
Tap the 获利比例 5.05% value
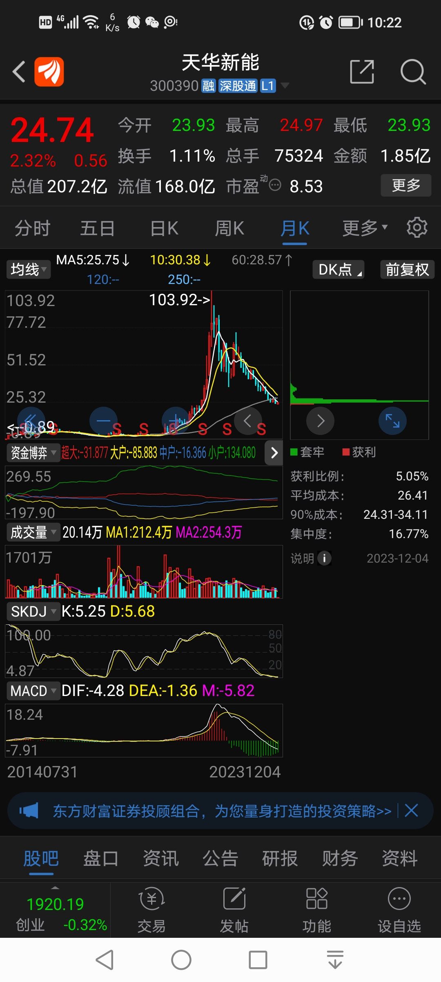click(x=412, y=476)
